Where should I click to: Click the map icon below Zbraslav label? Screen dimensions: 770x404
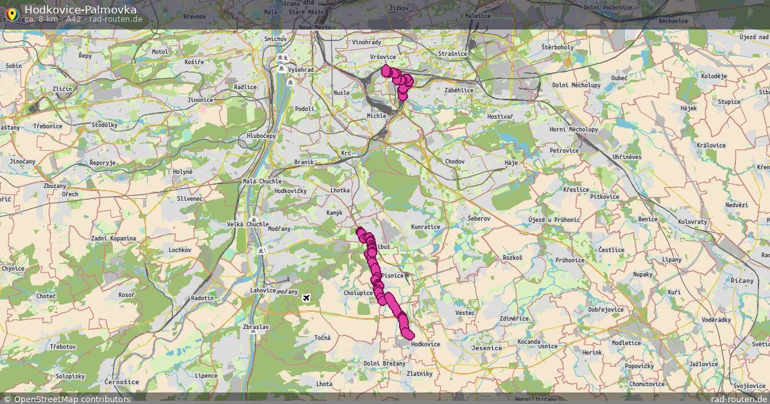pos(253,333)
